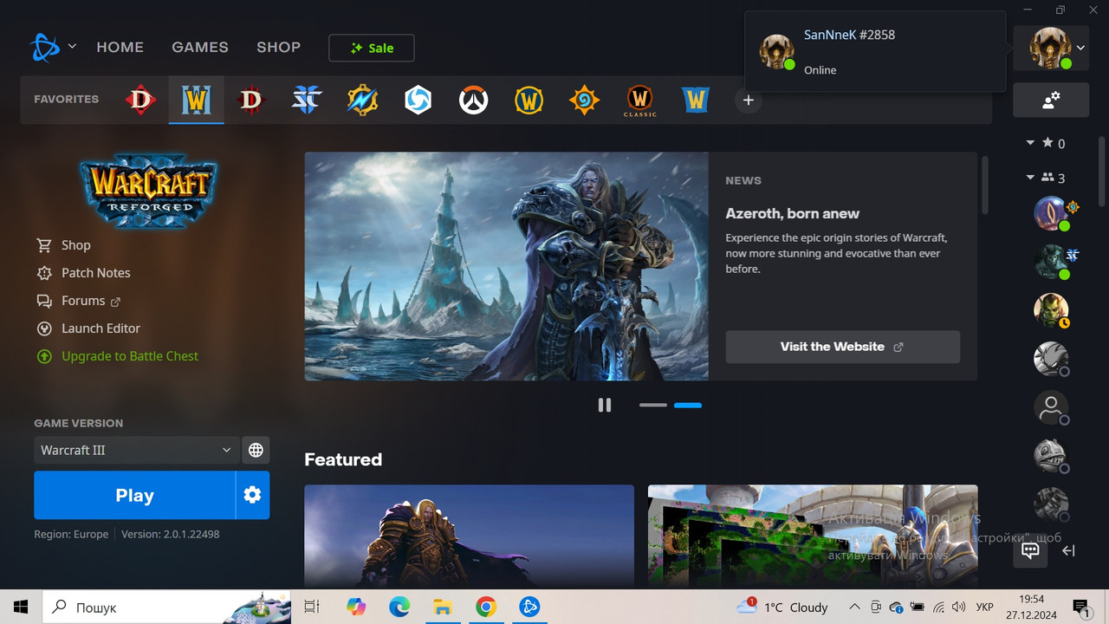Open Google Chrome from taskbar
The height and width of the screenshot is (624, 1109).
coord(485,607)
